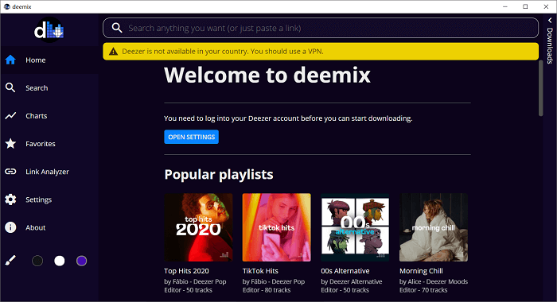
Task: Click 'by Deezer Alternative Editor - 50 tracks' text
Action: coord(352,285)
